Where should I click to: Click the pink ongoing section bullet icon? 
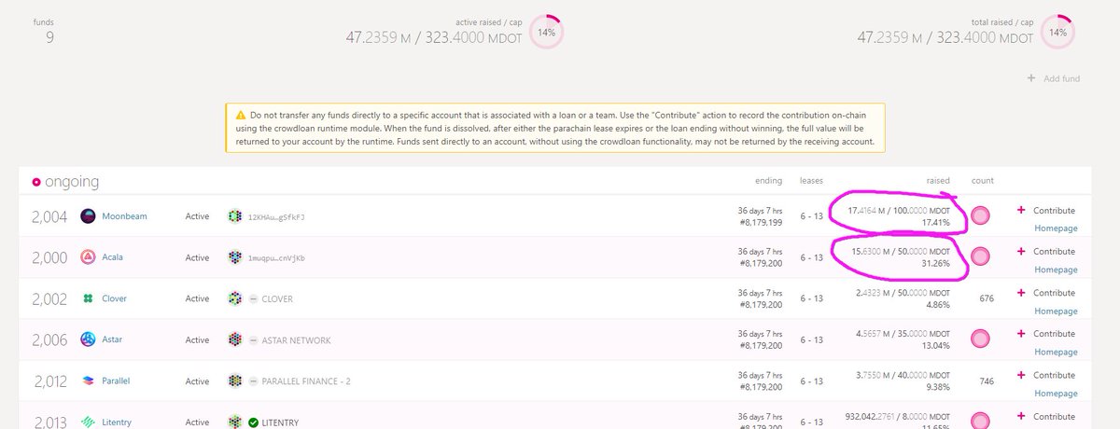(36, 182)
